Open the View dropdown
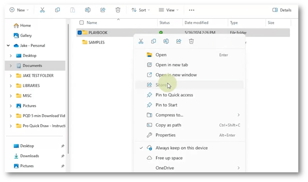308x182 pixels. pos(169,10)
